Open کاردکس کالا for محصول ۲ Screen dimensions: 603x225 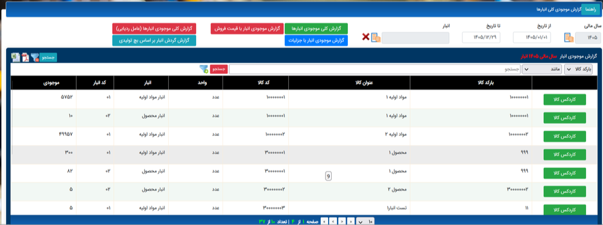[x=564, y=191]
